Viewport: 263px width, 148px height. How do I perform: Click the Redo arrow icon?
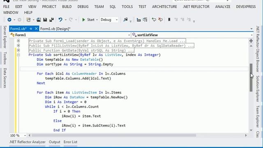(x=71, y=20)
